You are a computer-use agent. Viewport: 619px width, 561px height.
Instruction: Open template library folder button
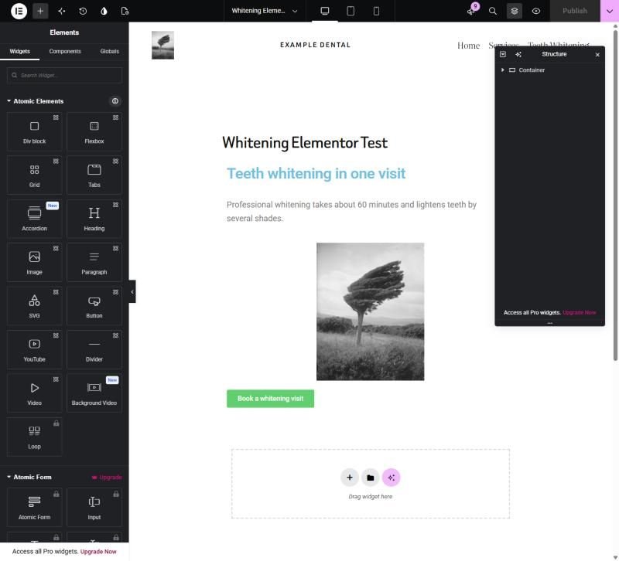[x=370, y=478]
